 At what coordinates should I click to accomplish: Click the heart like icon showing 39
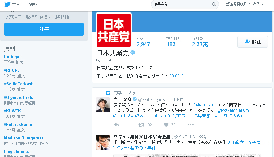[x=166, y=125]
